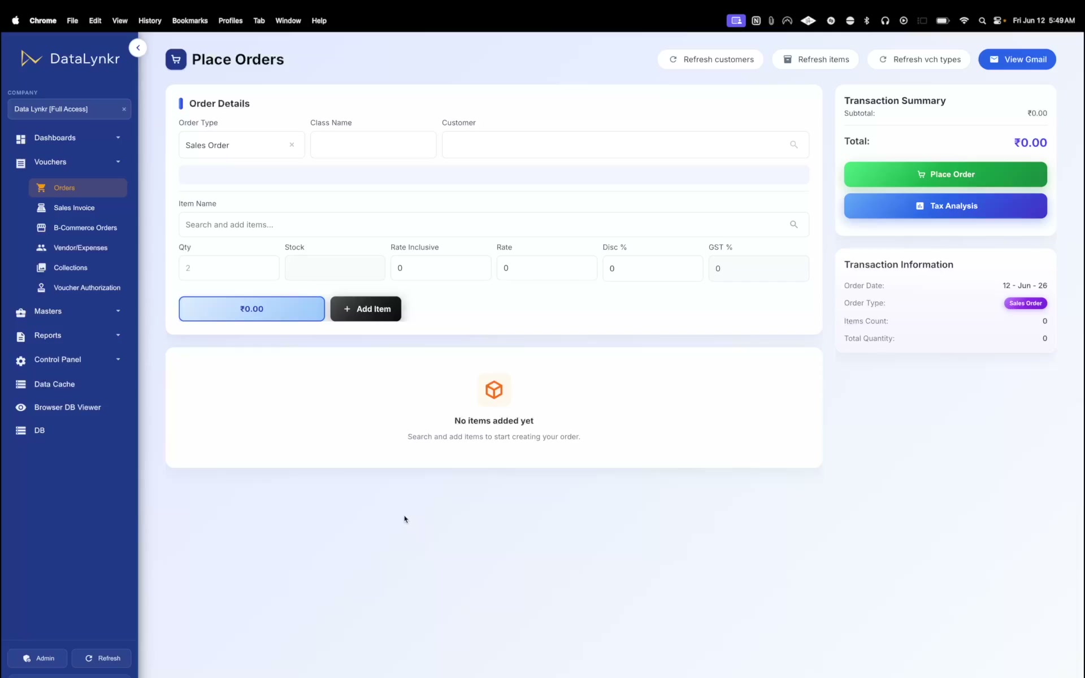Click the item search magnifier icon

[793, 224]
